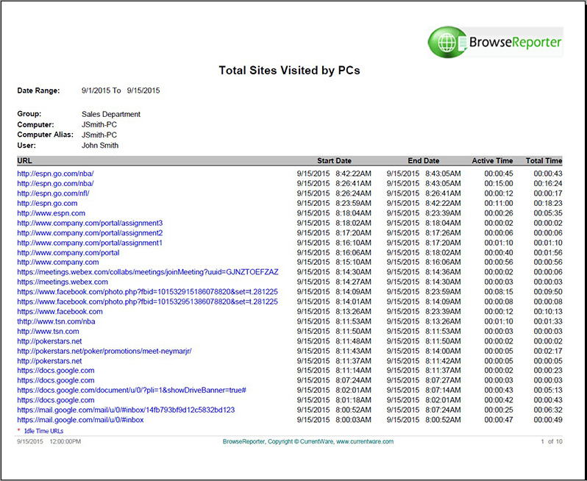The width and height of the screenshot is (587, 481).
Task: Open the espn.go.com/nba/ link started at 8:42:22AM
Action: pos(55,174)
